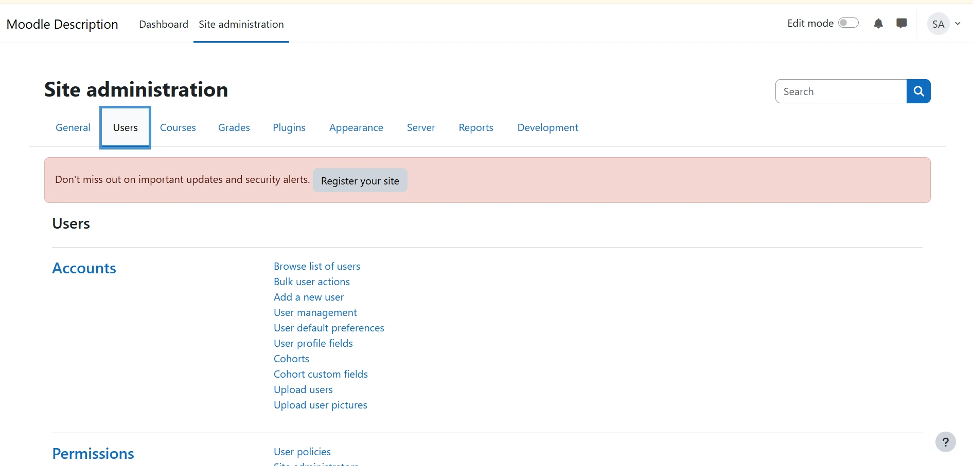Image resolution: width=973 pixels, height=466 pixels.
Task: Click Add a new user
Action: (309, 297)
